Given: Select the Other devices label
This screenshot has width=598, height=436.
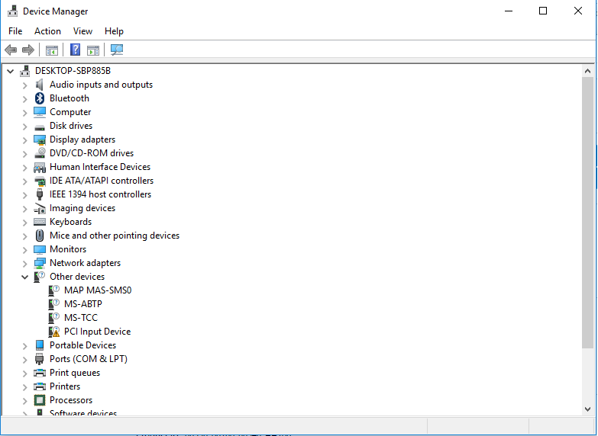Looking at the screenshot, I should click(77, 277).
